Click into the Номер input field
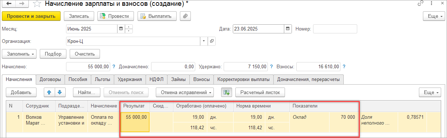Viewport: 447px width, 138px height. pos(335,29)
